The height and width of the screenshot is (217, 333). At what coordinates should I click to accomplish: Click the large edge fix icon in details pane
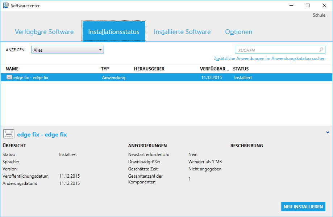tap(9, 134)
